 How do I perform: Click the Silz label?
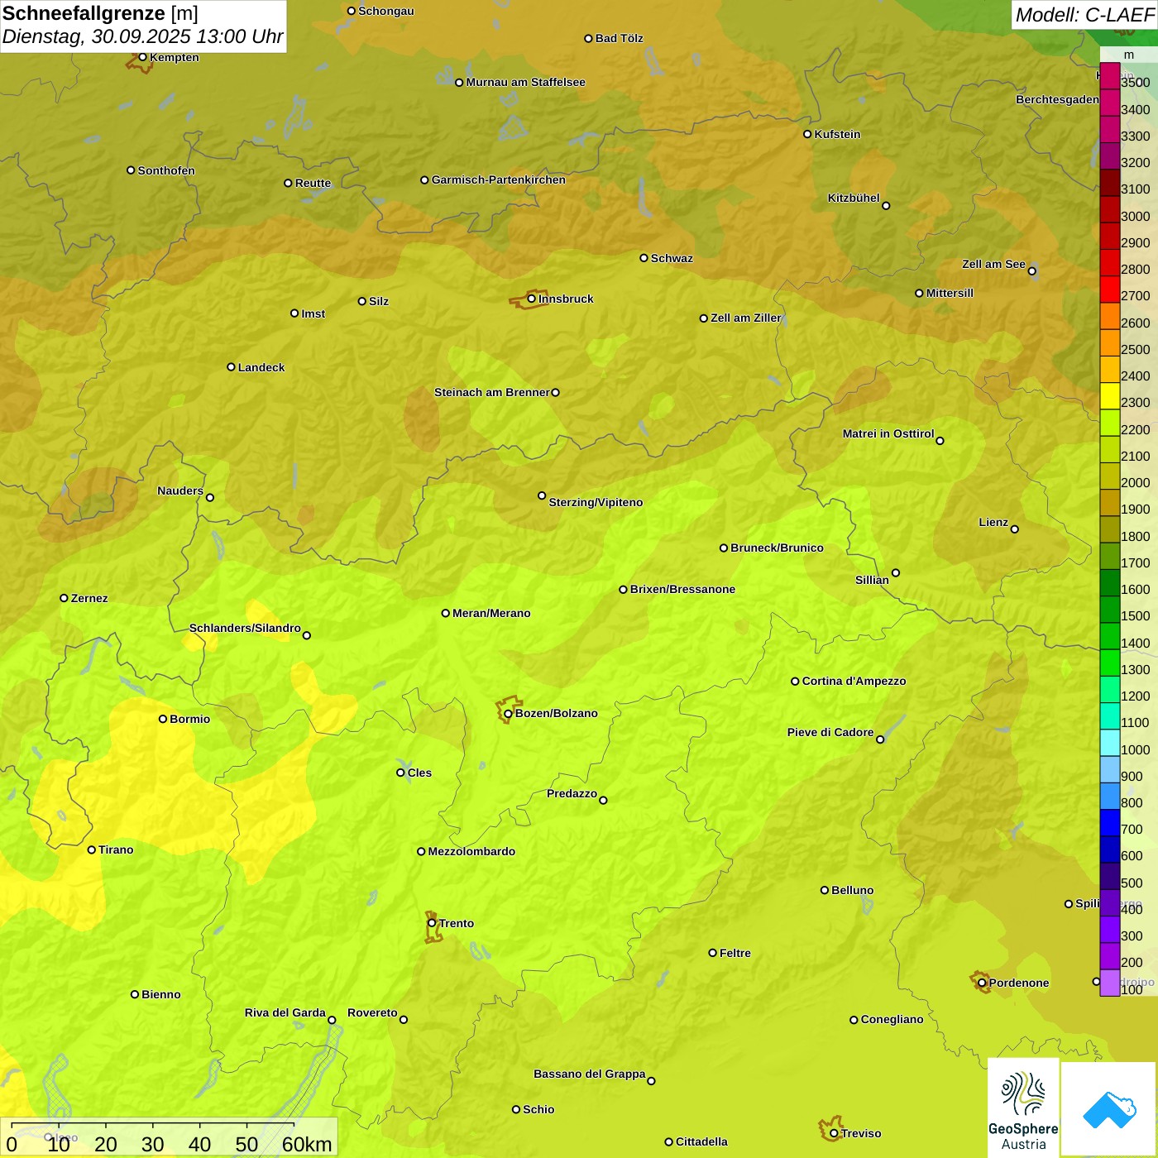click(x=379, y=301)
